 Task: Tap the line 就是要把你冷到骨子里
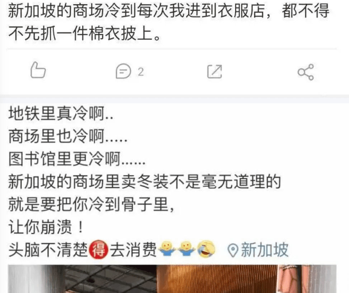(x=91, y=204)
